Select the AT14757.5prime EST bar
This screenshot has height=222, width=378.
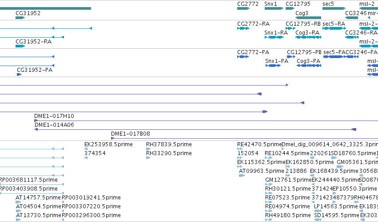pos(18,202)
